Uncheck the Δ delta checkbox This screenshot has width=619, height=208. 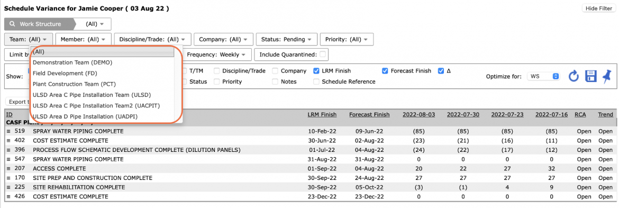(441, 71)
